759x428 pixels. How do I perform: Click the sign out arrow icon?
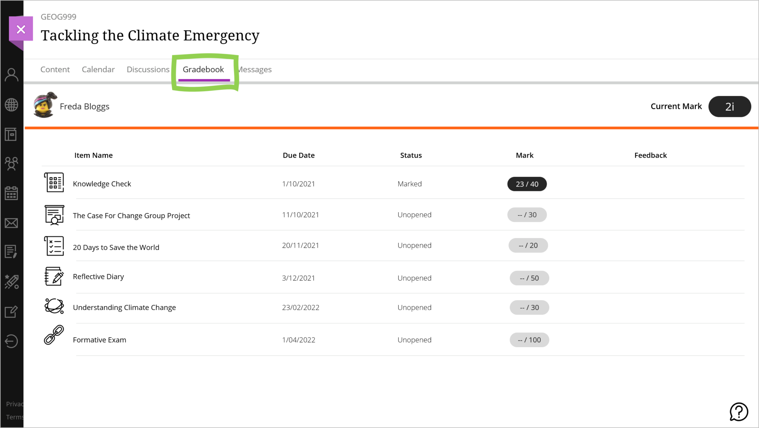(x=11, y=341)
